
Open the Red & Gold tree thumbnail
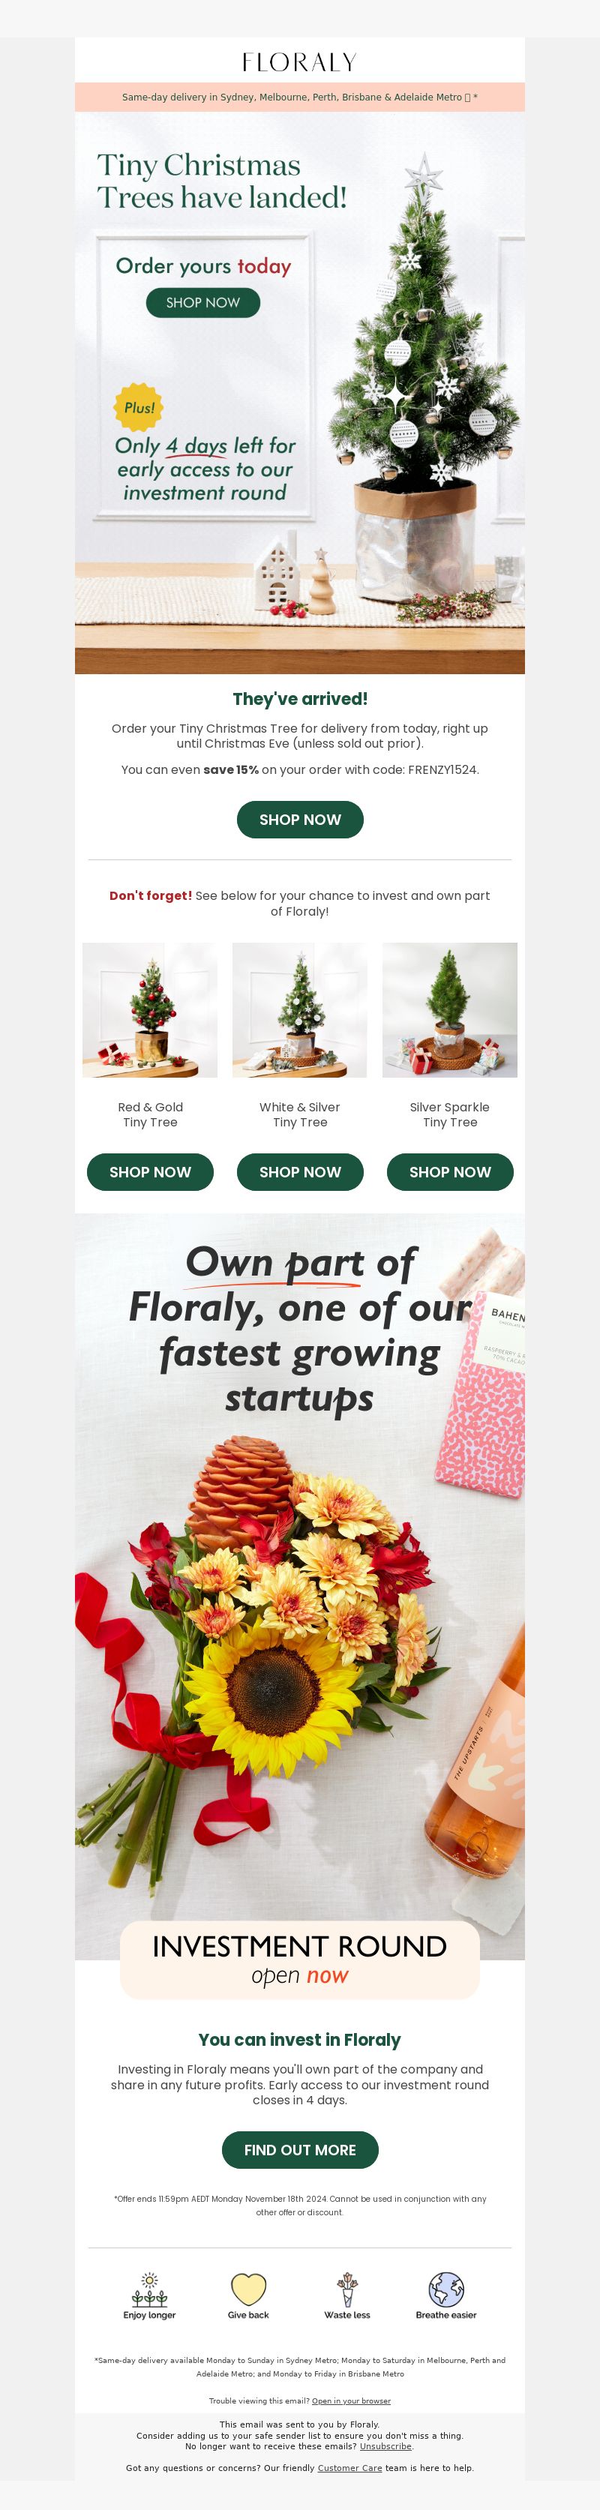(x=150, y=1009)
